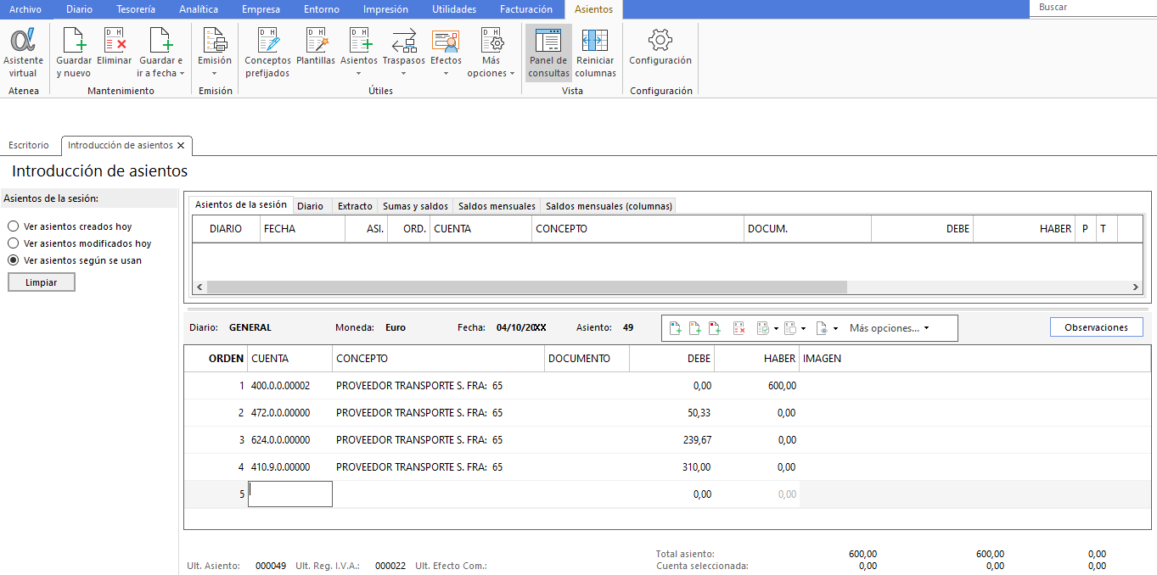This screenshot has width=1157, height=575.
Task: Click the delete line icon with red X
Action: click(739, 328)
